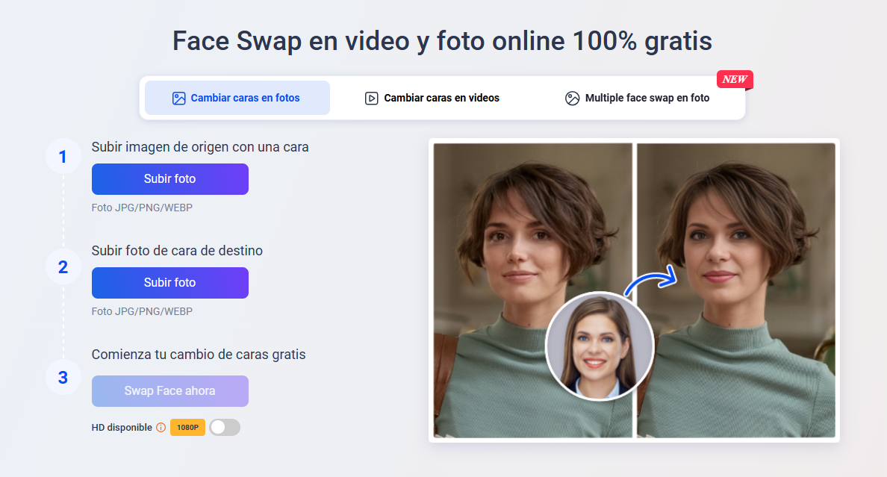Open the 'Multiple face swap en foto' tab
Screen dimensions: 887x477
pos(638,97)
